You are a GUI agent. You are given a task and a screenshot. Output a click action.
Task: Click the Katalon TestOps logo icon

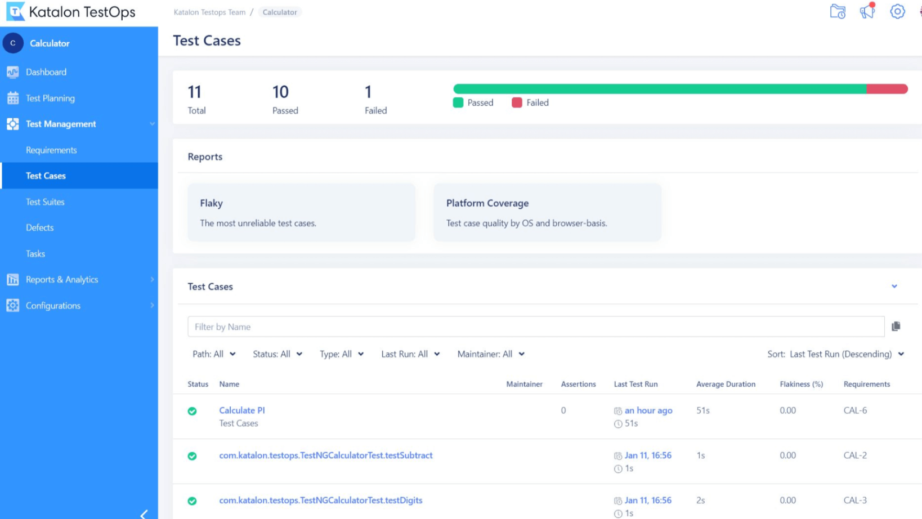point(15,11)
